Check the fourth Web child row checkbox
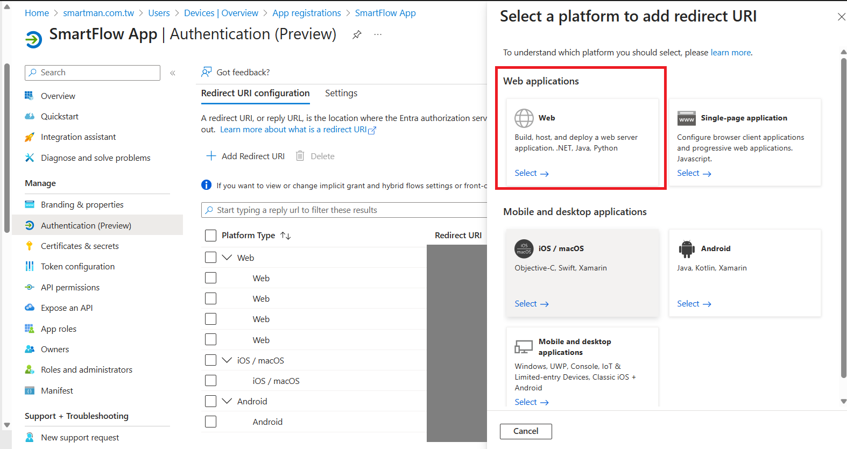Image resolution: width=847 pixels, height=449 pixels. point(211,340)
